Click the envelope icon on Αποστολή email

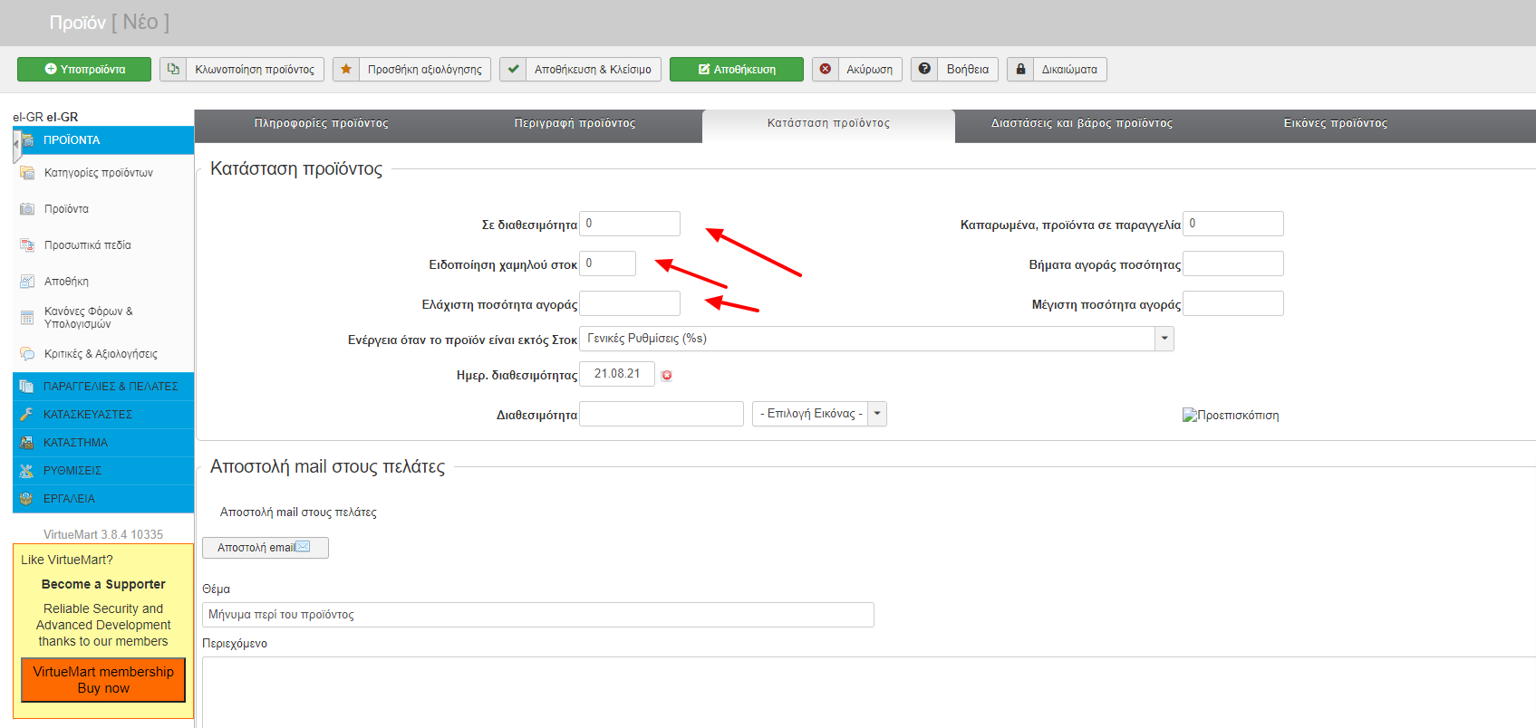(304, 547)
